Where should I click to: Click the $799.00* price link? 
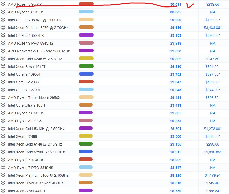213,20
